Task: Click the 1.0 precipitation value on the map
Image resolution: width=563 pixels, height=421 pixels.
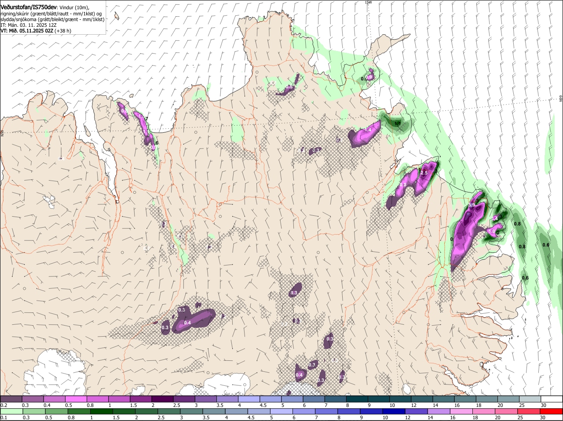Action: coord(492,231)
